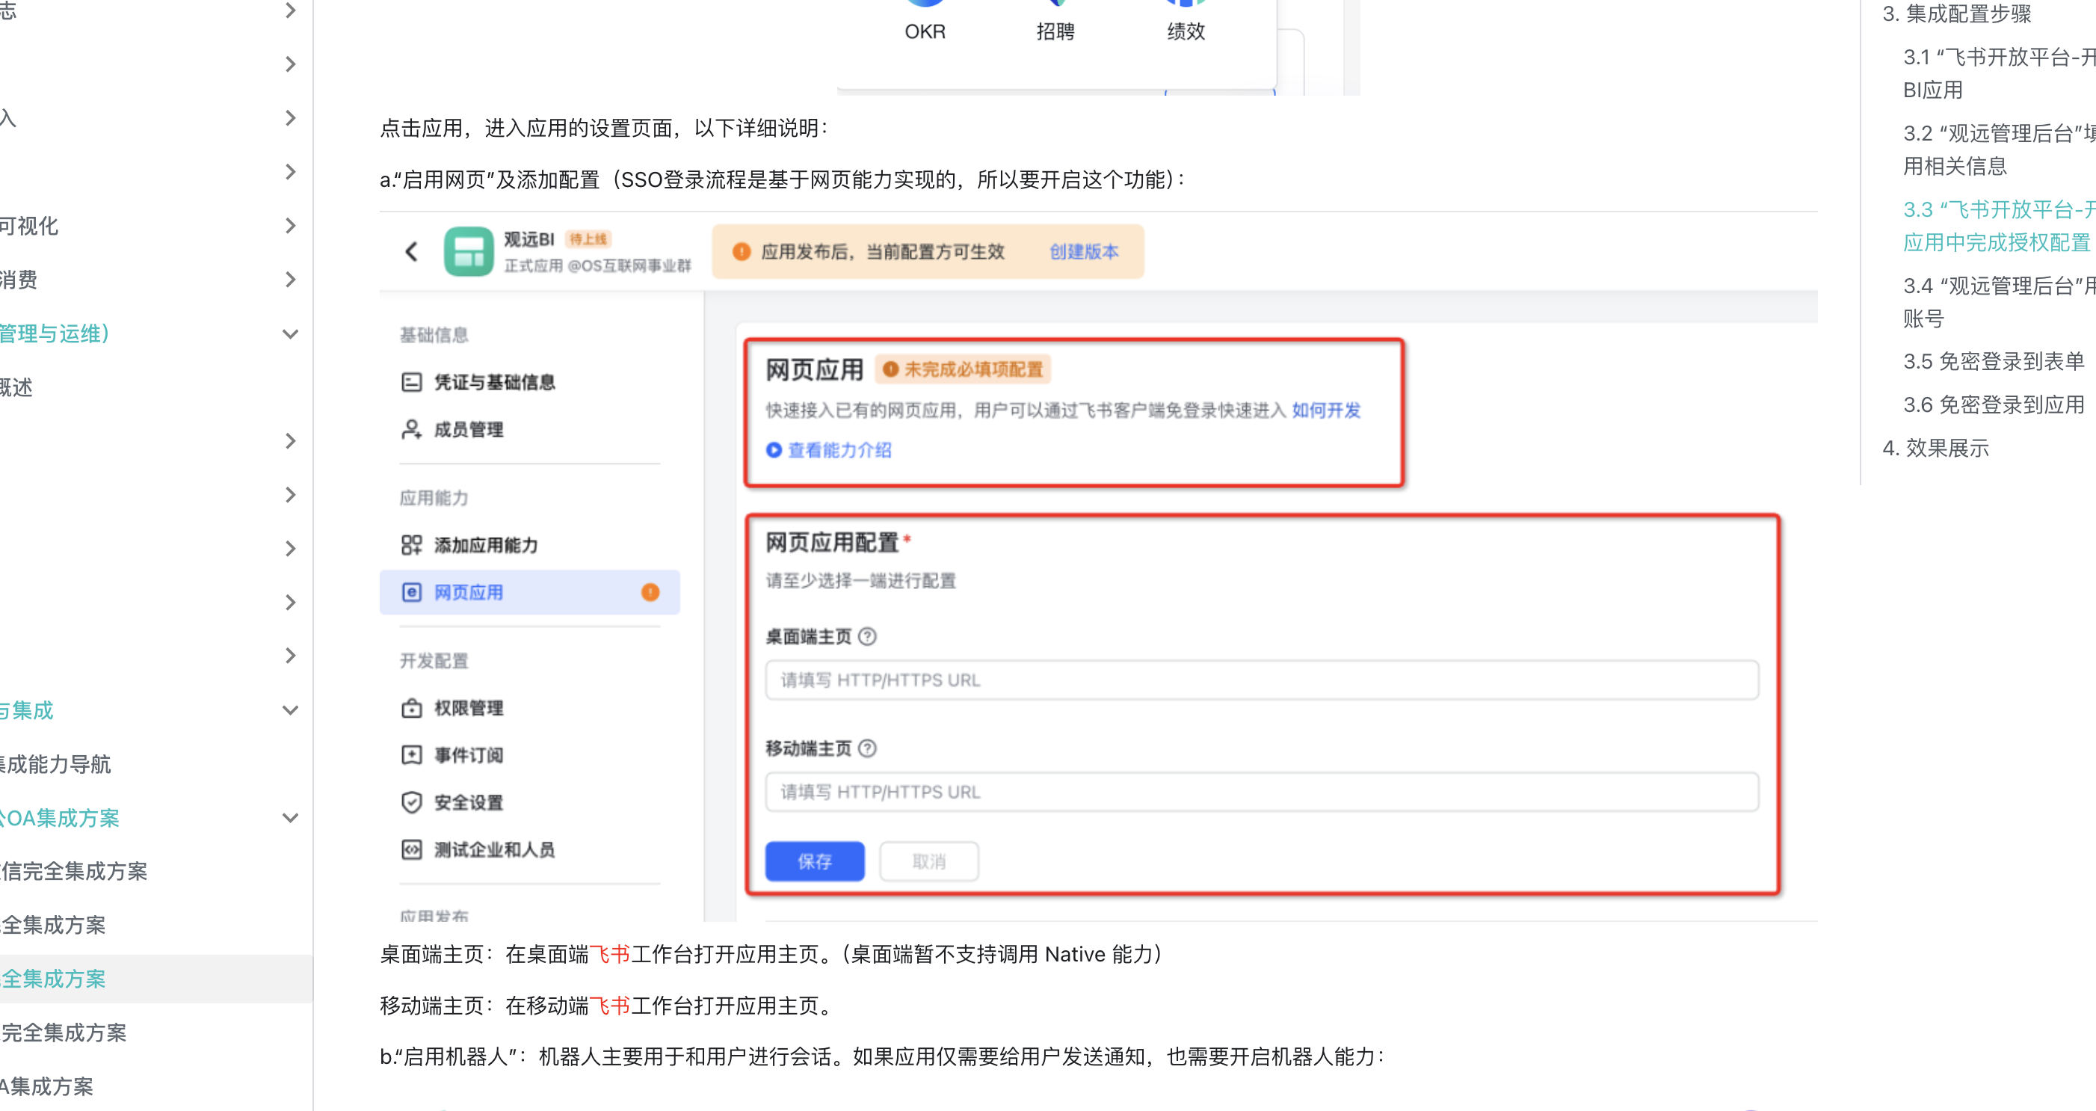The image size is (2096, 1111).
Task: Open 成员管理 via its person icon
Action: 412,429
